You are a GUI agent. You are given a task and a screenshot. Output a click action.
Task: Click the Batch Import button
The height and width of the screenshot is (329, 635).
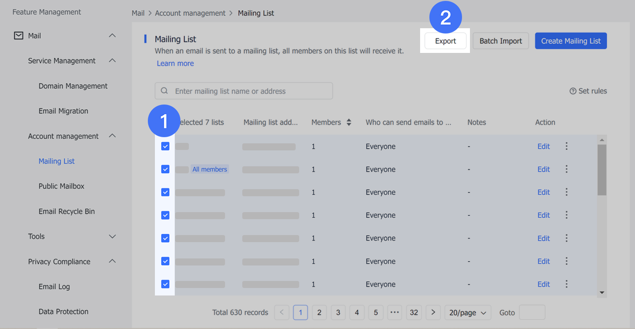pyautogui.click(x=500, y=41)
